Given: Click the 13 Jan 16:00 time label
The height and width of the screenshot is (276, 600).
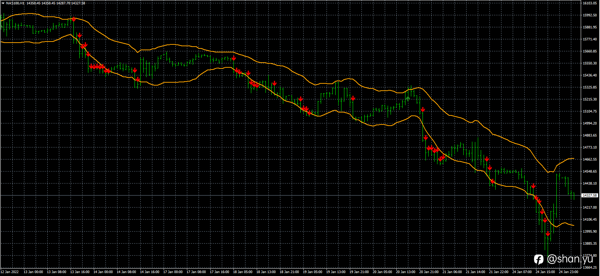Looking at the screenshot, I should pyautogui.click(x=80, y=272).
